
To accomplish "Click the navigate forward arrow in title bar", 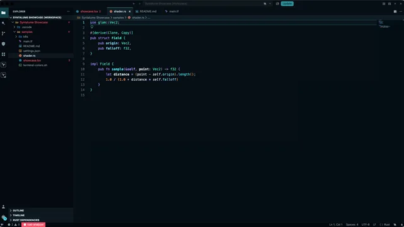I will (x=140, y=4).
